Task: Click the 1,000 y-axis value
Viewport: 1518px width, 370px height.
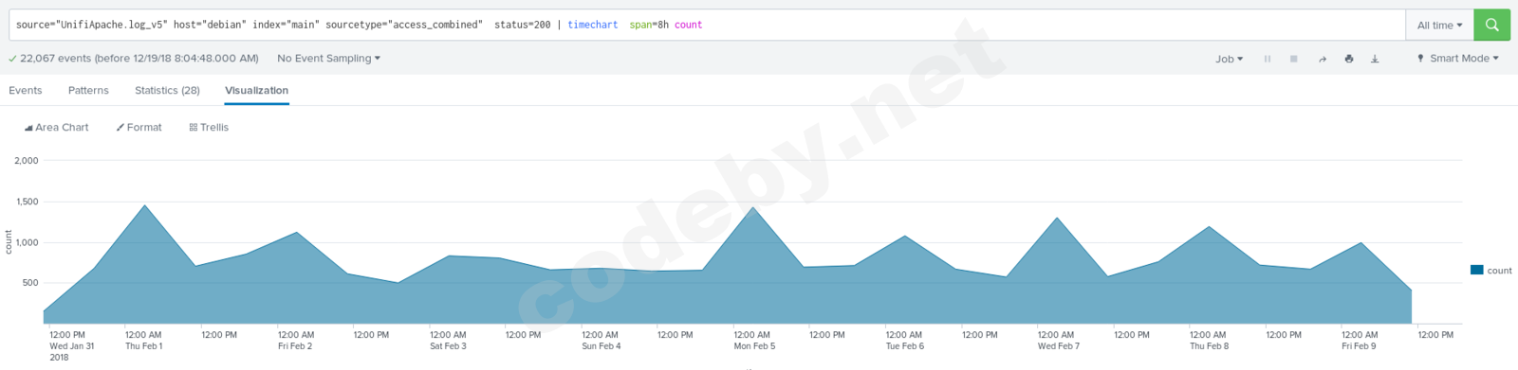Action: tap(28, 243)
